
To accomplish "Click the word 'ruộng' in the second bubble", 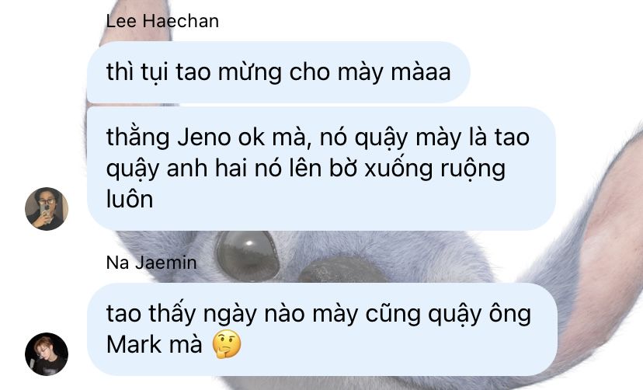I will 473,169.
